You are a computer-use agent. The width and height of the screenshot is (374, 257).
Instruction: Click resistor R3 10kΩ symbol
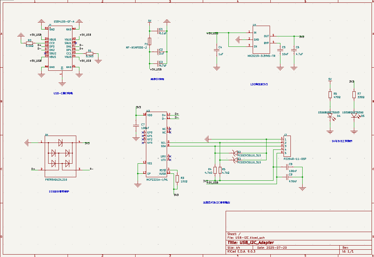point(177,179)
